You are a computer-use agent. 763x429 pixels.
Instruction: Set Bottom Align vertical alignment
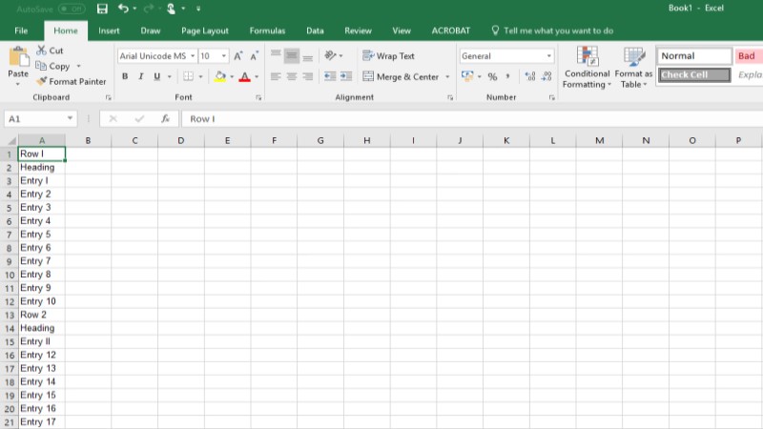[x=307, y=56]
